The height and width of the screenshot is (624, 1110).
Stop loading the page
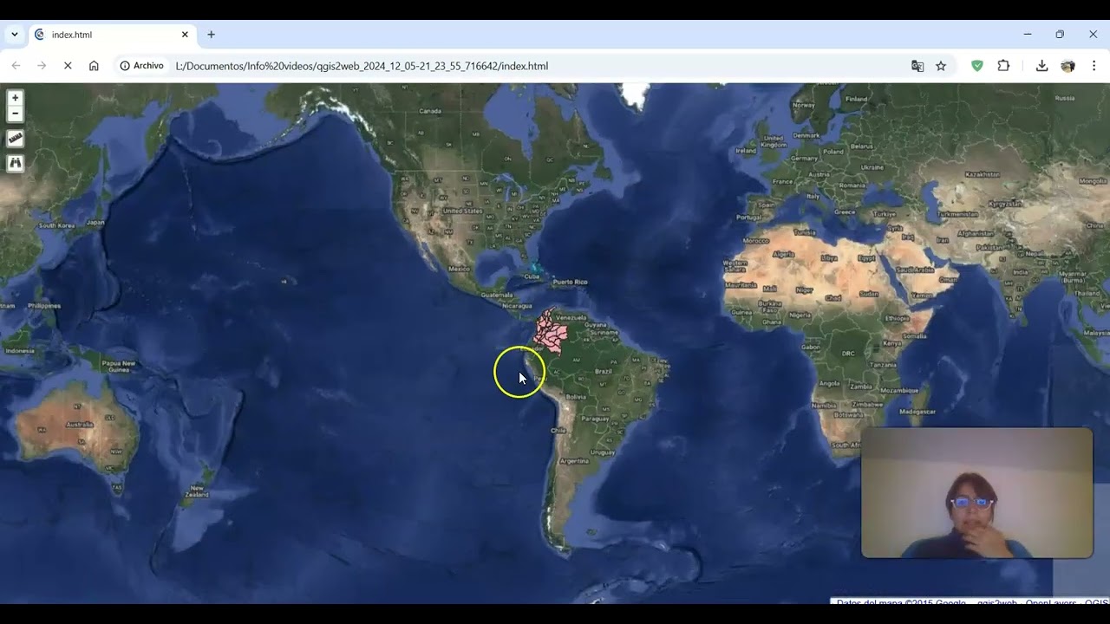[x=68, y=66]
